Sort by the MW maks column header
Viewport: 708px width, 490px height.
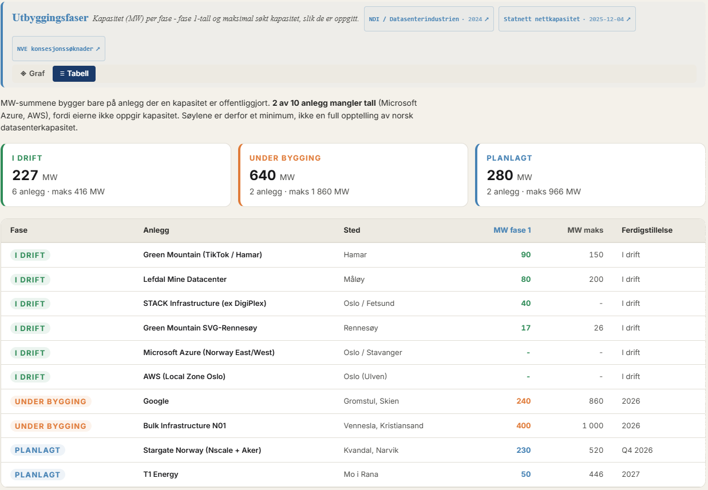tap(586, 230)
